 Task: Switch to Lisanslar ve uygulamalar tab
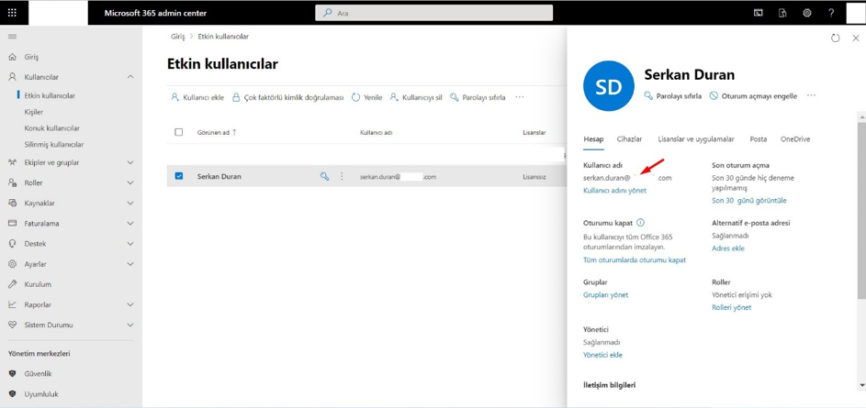click(696, 139)
